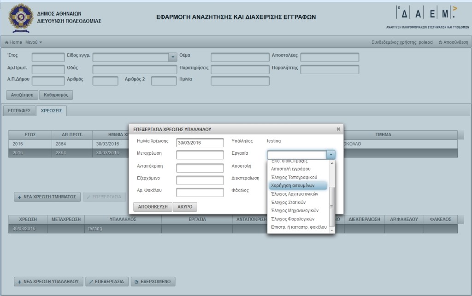472x296 pixels.
Task: Expand the Είδος εγγρ. combo box
Action: pyautogui.click(x=172, y=58)
